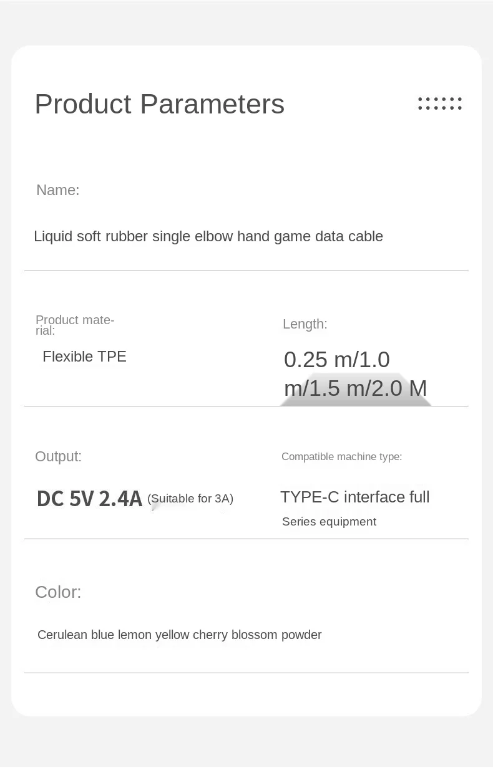Screen dimensions: 493x768
Task: Select the Output: label
Action: pyautogui.click(x=58, y=456)
